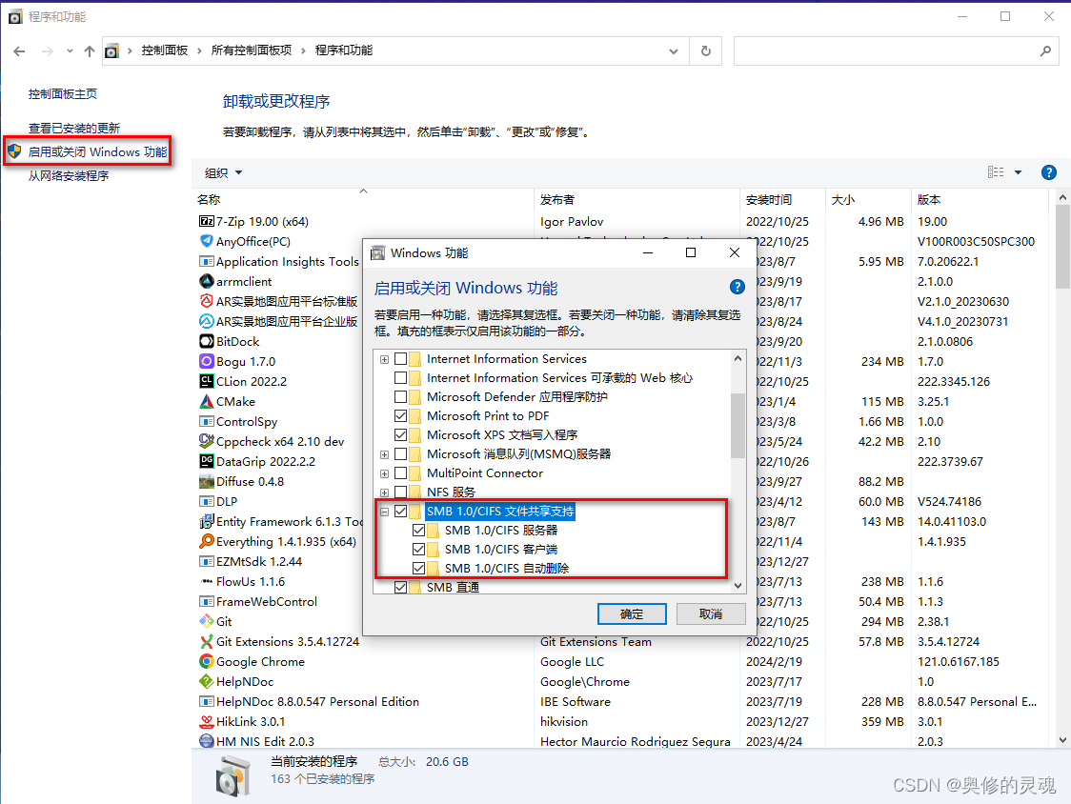Click the program list scrollbar thumb

tap(1062, 246)
